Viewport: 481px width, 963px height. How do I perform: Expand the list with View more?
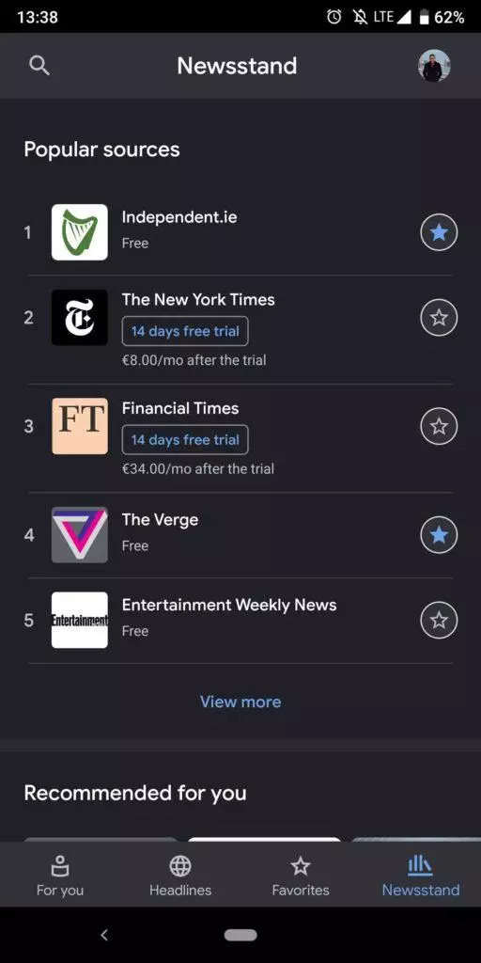[240, 702]
